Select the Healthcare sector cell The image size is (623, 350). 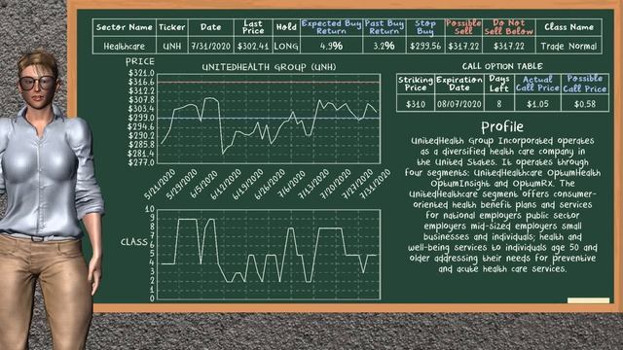pyautogui.click(x=124, y=46)
